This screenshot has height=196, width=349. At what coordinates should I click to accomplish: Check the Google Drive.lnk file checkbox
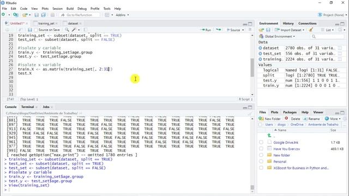261,142
